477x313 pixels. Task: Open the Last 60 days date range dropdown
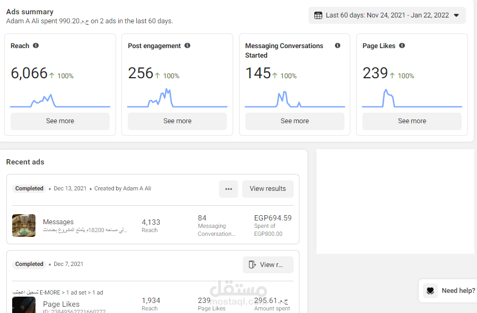387,15
